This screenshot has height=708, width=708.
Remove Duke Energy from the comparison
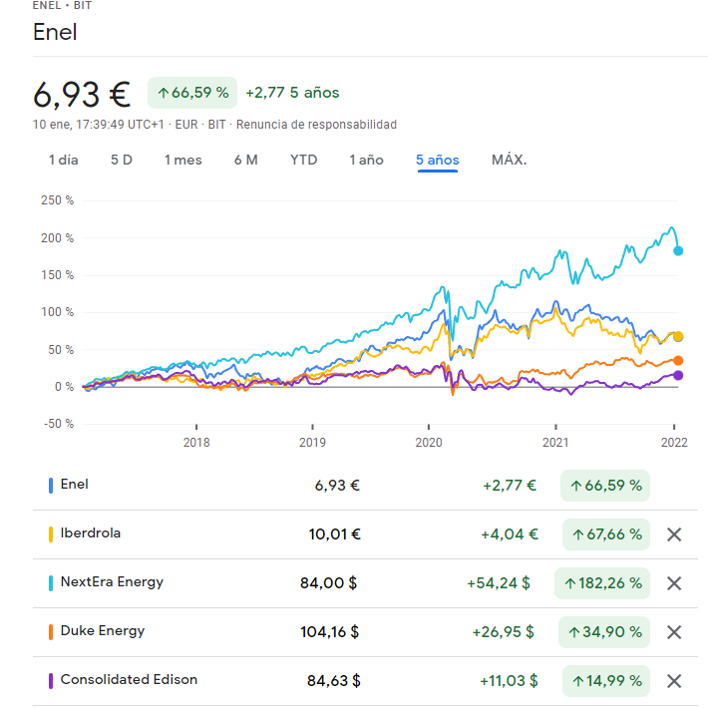[x=674, y=632]
